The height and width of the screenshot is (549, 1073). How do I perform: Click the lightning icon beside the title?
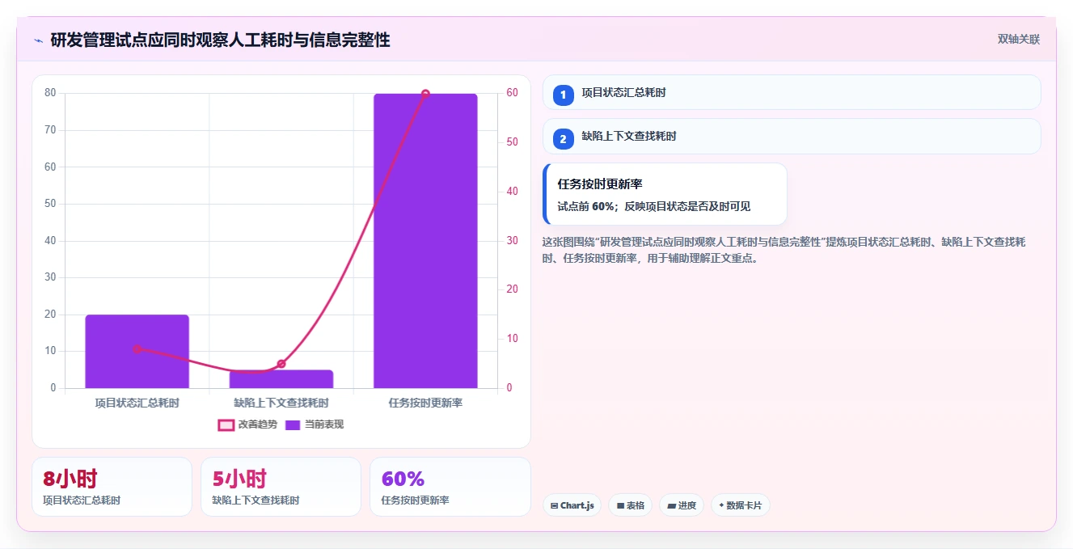[38, 40]
